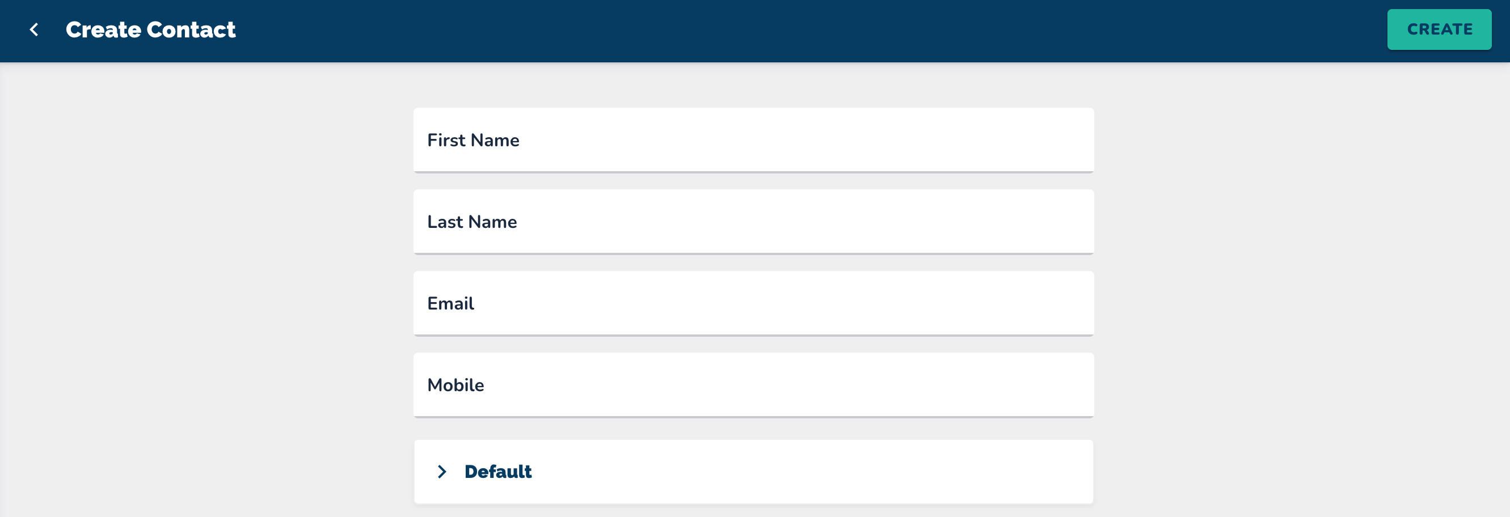Click empty area of the blue header bar
1510x517 pixels.
point(762,29)
